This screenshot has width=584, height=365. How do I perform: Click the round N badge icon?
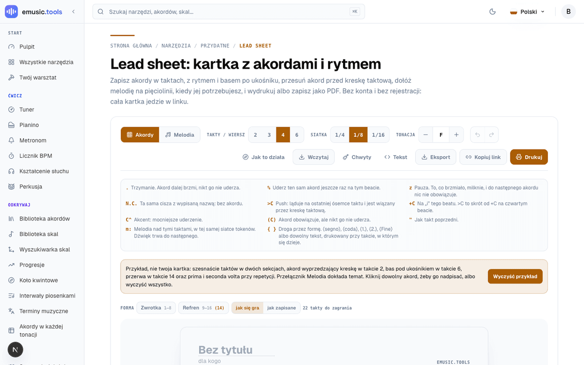16,349
